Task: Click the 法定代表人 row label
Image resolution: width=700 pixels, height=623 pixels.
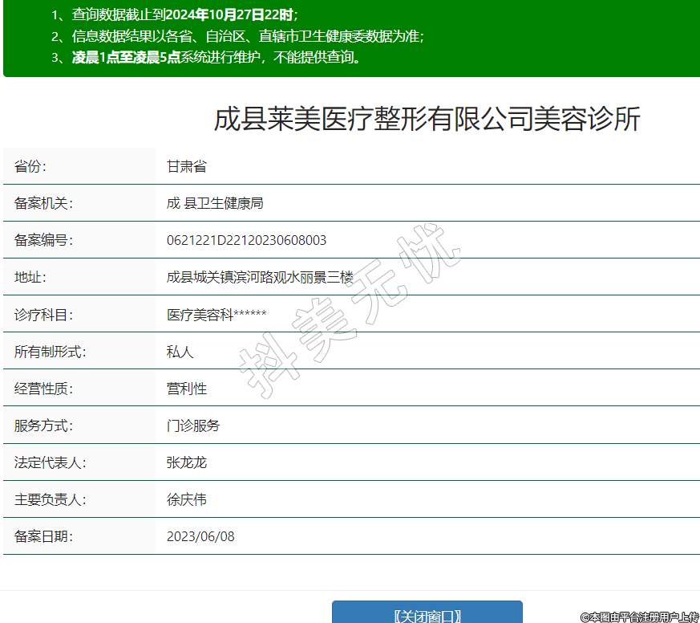Action: coord(50,462)
